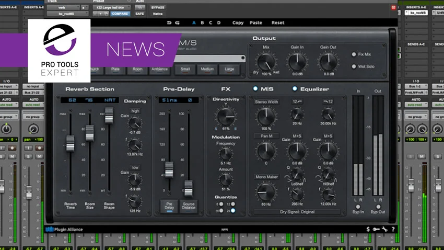444x250 pixels.
Task: Click the Paste button
Action: point(256,22)
